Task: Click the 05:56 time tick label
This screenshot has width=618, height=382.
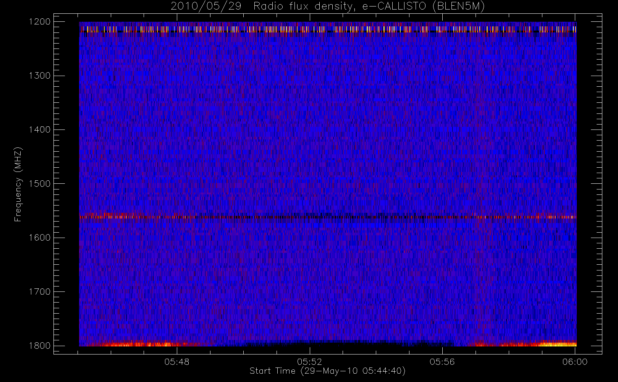Action: [x=442, y=362]
